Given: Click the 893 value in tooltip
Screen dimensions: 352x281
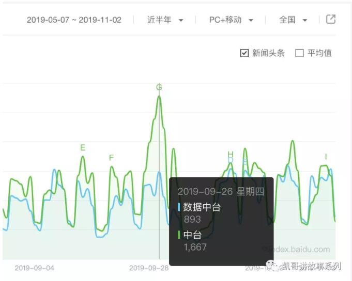Looking at the screenshot, I should click(192, 219).
